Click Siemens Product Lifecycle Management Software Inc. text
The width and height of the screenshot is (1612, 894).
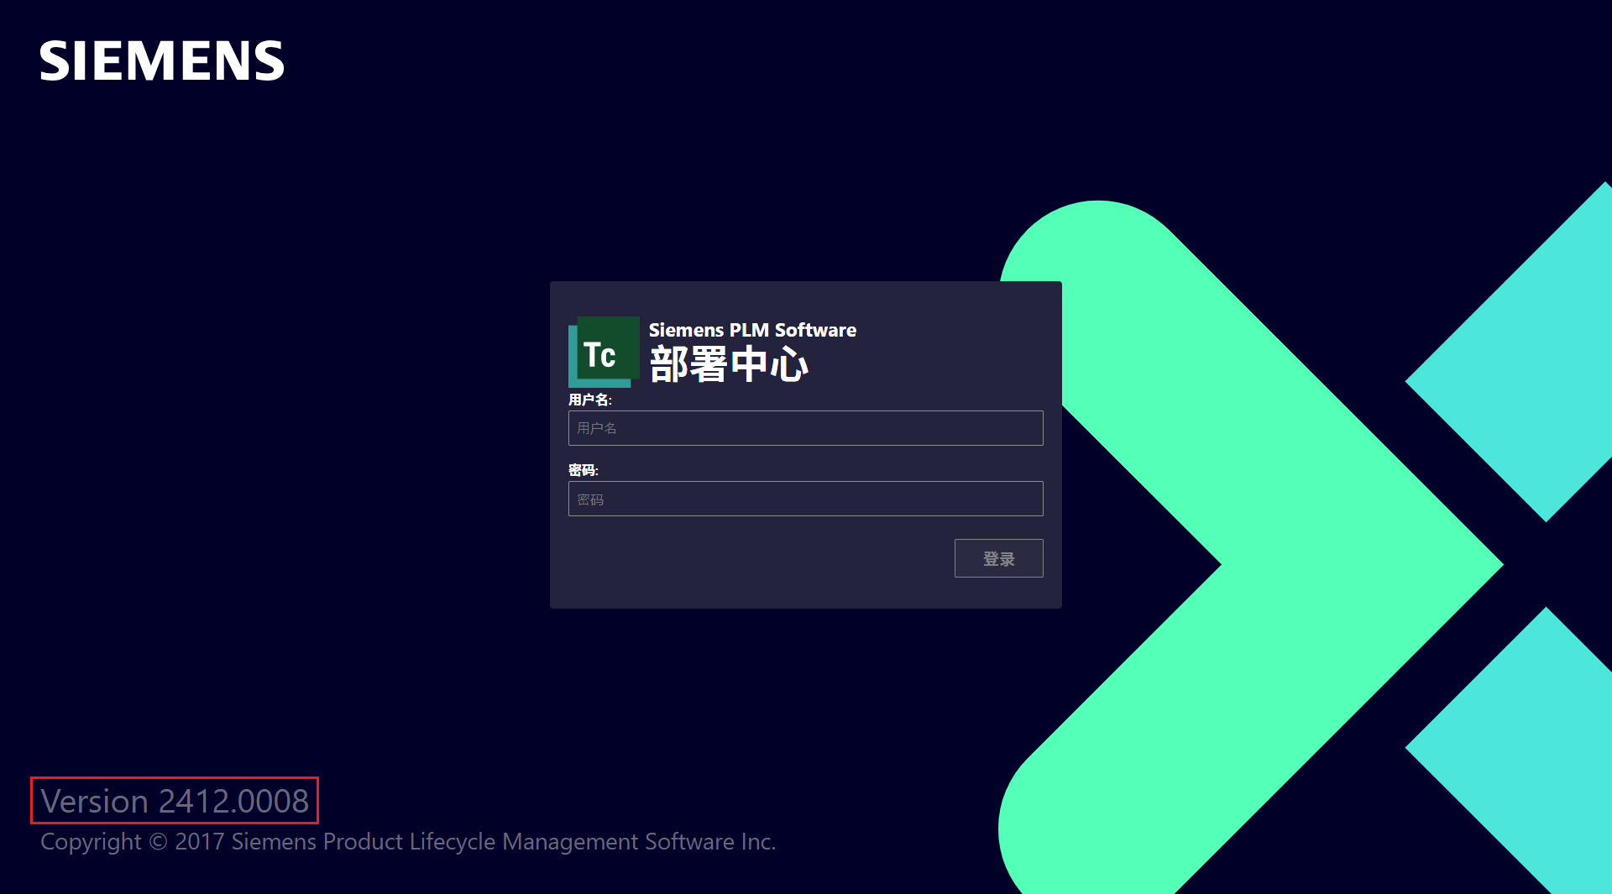(x=503, y=841)
